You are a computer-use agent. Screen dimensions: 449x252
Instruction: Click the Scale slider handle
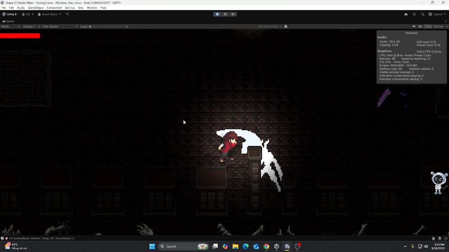tap(90, 27)
